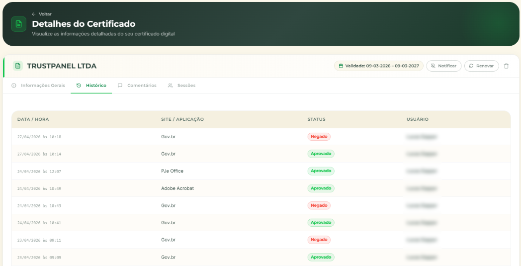Click the SITE / APLICAÇÃO column header
Screen dimensions: 521x266
click(182, 119)
